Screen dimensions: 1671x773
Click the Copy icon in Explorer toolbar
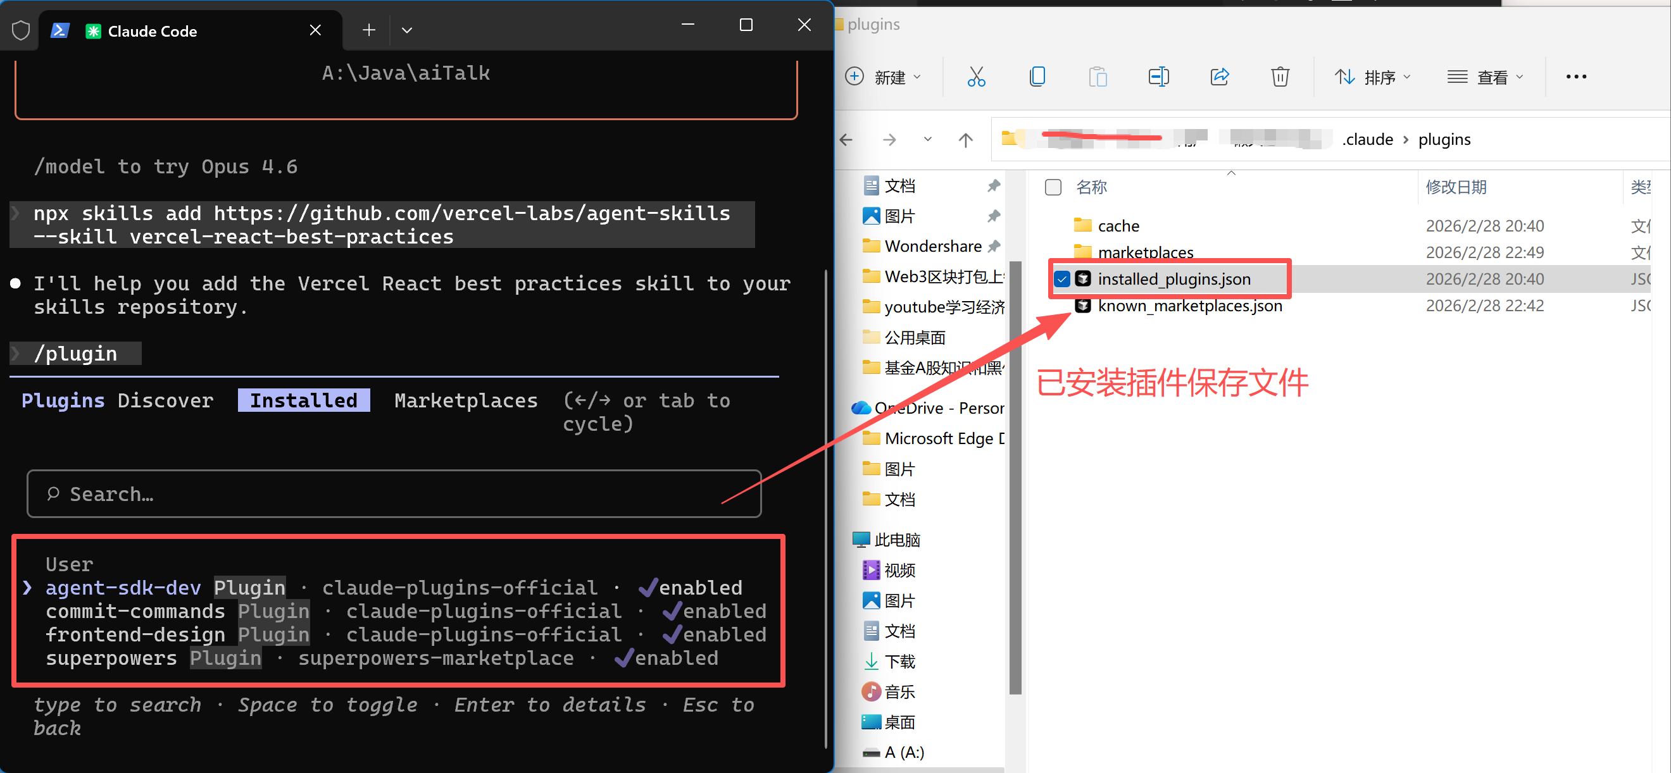click(x=1037, y=77)
